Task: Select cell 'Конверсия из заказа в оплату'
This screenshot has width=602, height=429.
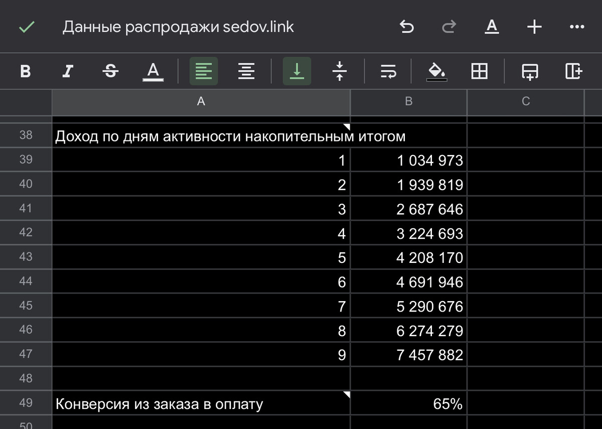Action: coord(201,403)
